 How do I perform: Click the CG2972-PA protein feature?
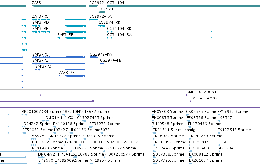pyautogui.click(x=94, y=57)
